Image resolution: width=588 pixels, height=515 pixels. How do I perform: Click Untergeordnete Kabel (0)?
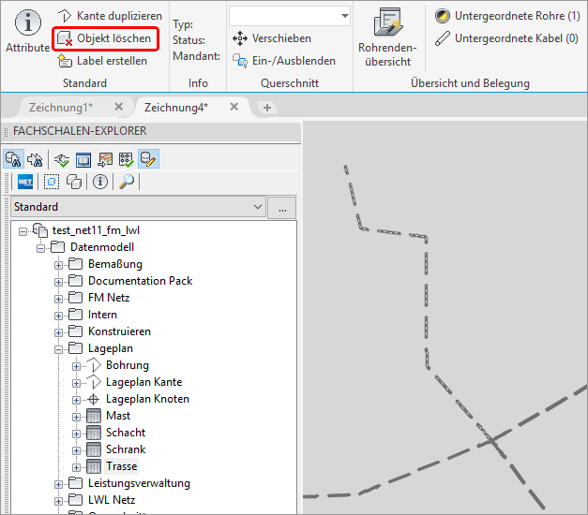pyautogui.click(x=506, y=38)
